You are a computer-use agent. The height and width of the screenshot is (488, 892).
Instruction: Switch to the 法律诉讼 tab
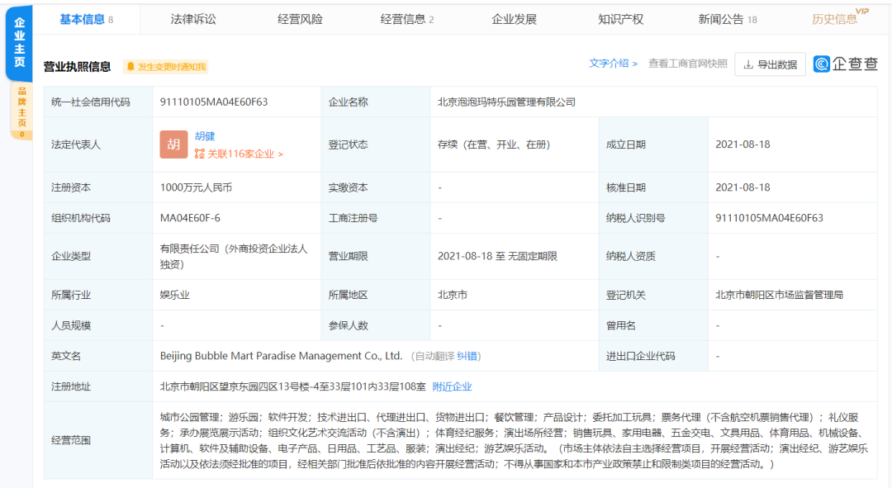pyautogui.click(x=193, y=19)
